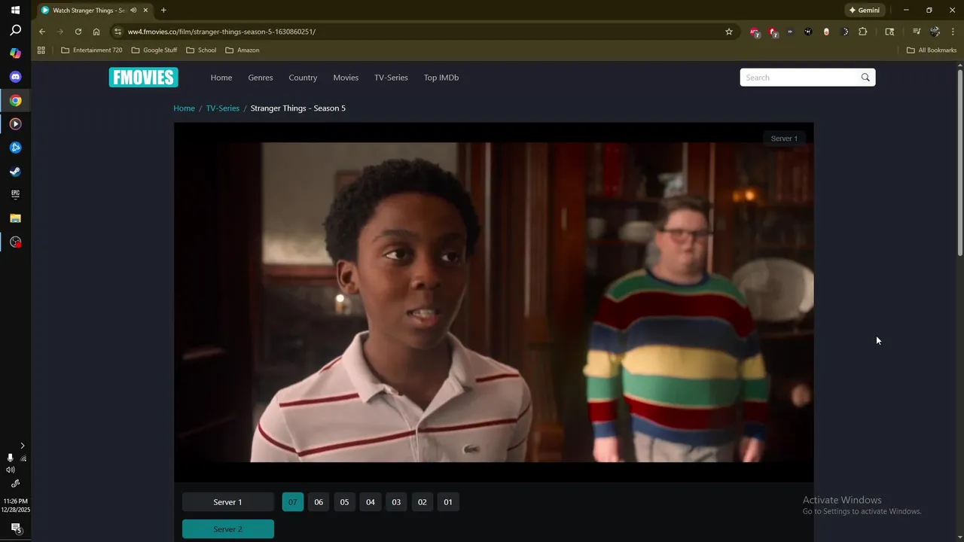Reload the page
This screenshot has width=964, height=542.
pyautogui.click(x=78, y=32)
